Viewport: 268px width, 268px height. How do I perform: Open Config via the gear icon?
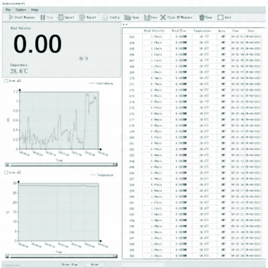[x=105, y=17]
